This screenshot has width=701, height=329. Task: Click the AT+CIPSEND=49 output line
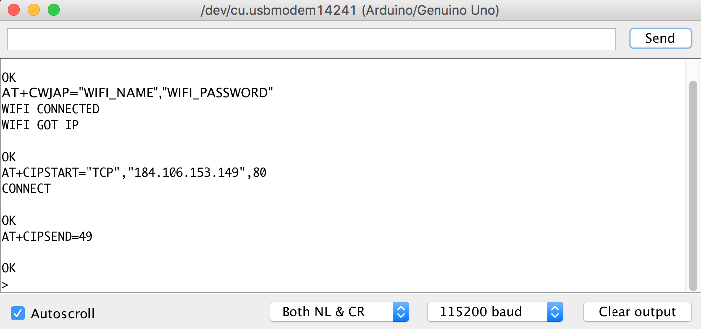47,237
